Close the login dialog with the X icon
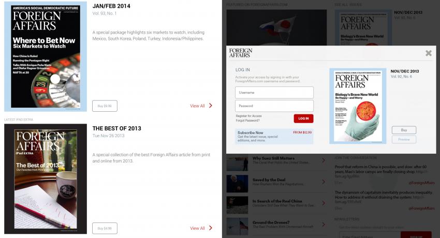The image size is (440, 238). (428, 53)
